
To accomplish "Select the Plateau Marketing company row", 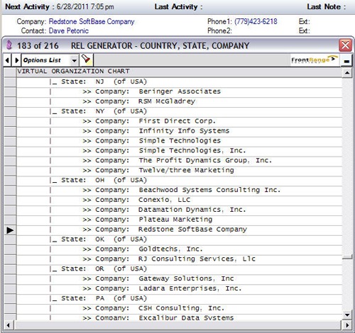I will 179,220.
